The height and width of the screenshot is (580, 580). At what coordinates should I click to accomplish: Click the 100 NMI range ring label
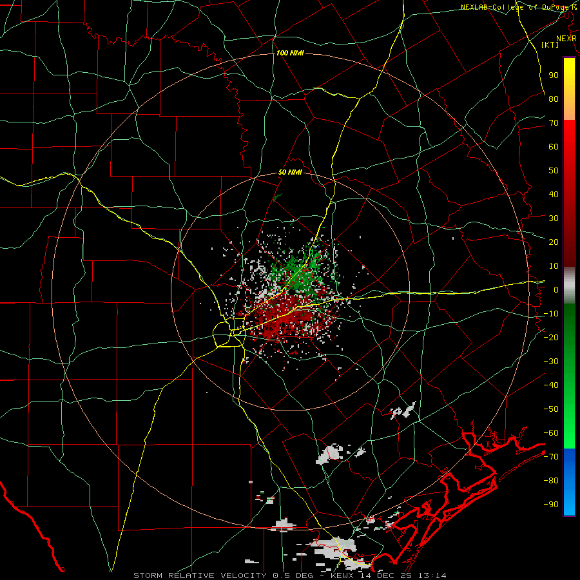[290, 53]
